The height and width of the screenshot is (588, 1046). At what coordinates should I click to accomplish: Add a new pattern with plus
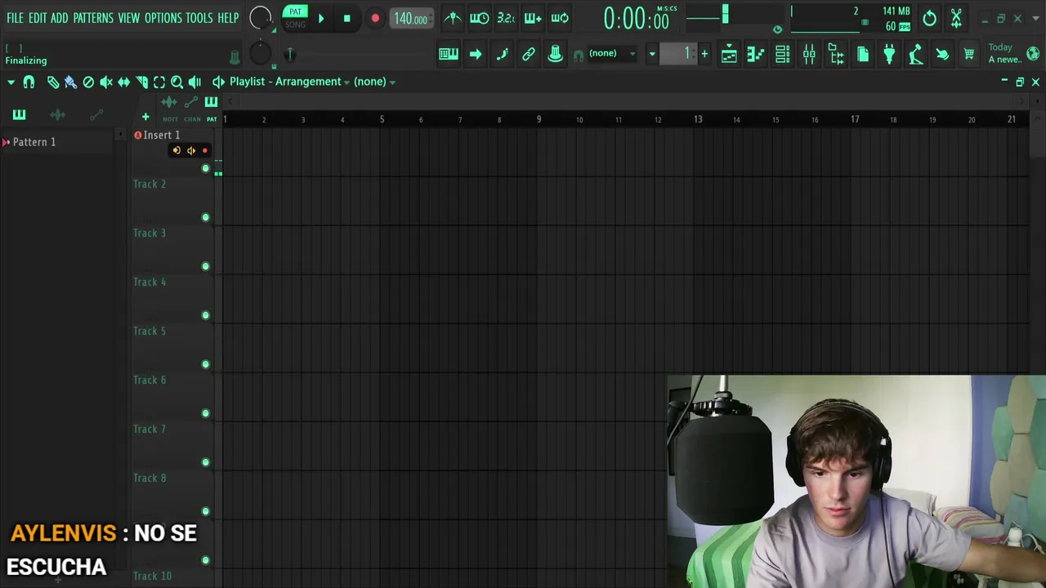[x=704, y=54]
